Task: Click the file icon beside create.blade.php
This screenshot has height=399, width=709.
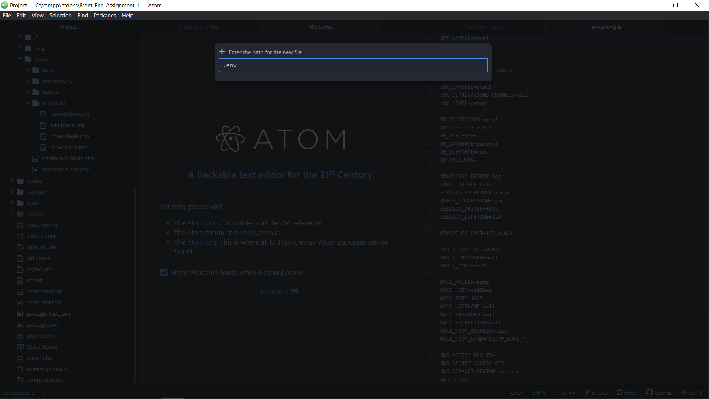Action: point(44,114)
